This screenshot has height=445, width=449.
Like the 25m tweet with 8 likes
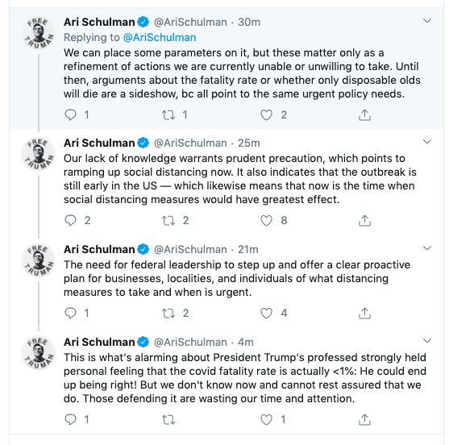(x=266, y=220)
